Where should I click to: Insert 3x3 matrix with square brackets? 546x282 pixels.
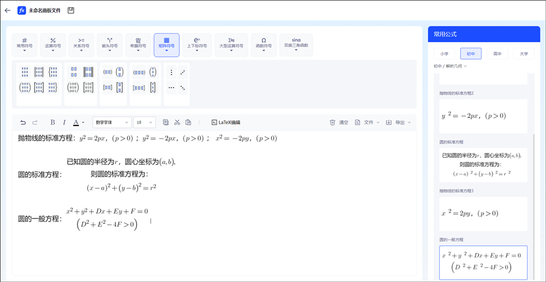point(39,87)
